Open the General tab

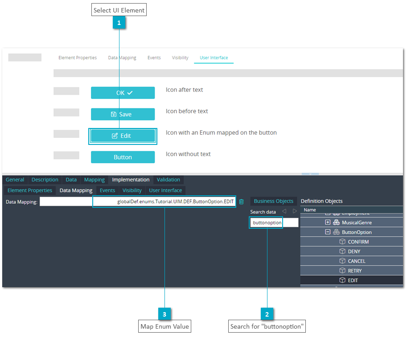click(15, 180)
